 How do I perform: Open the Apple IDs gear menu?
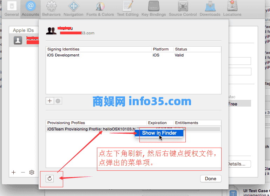pos(32,172)
